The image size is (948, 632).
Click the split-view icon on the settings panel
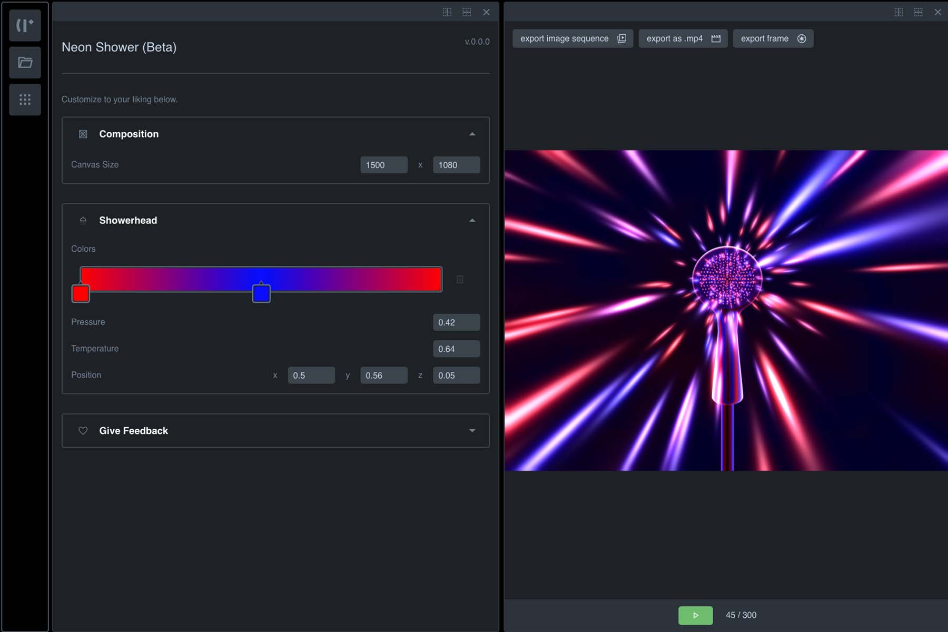[x=447, y=12]
